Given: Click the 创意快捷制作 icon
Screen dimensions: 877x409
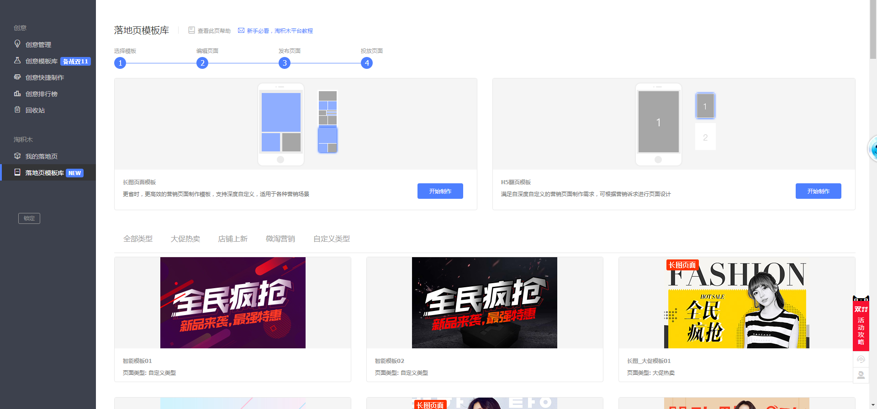Looking at the screenshot, I should 17,77.
